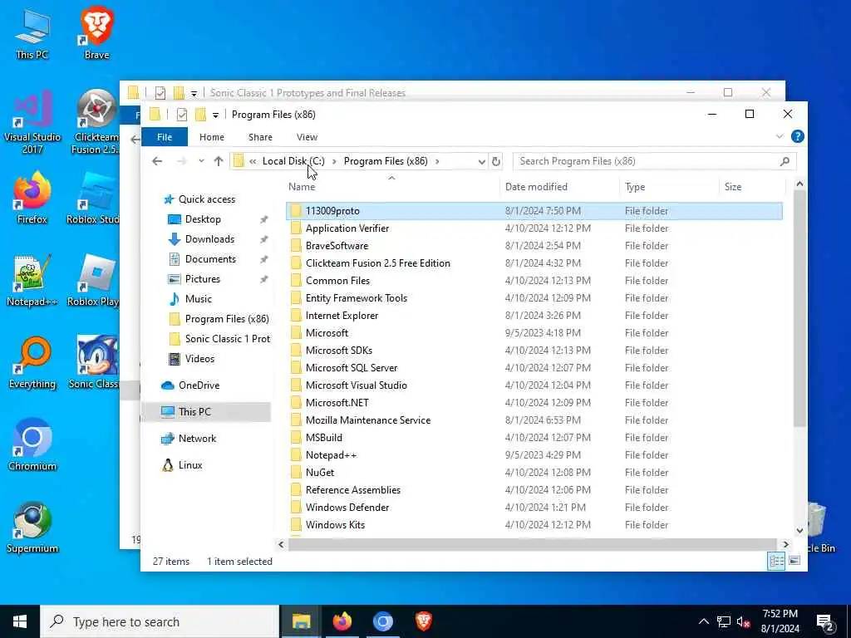
Task: Open Chromium desktop shortcut
Action: pos(32,445)
